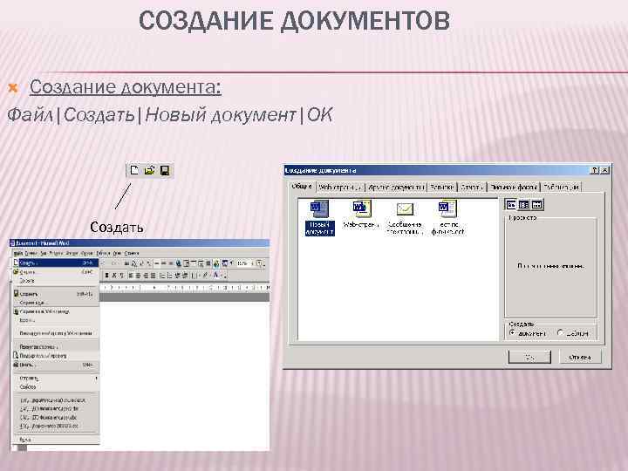Choose Печать in the File menu
This screenshot has width=628, height=471.
(56, 365)
